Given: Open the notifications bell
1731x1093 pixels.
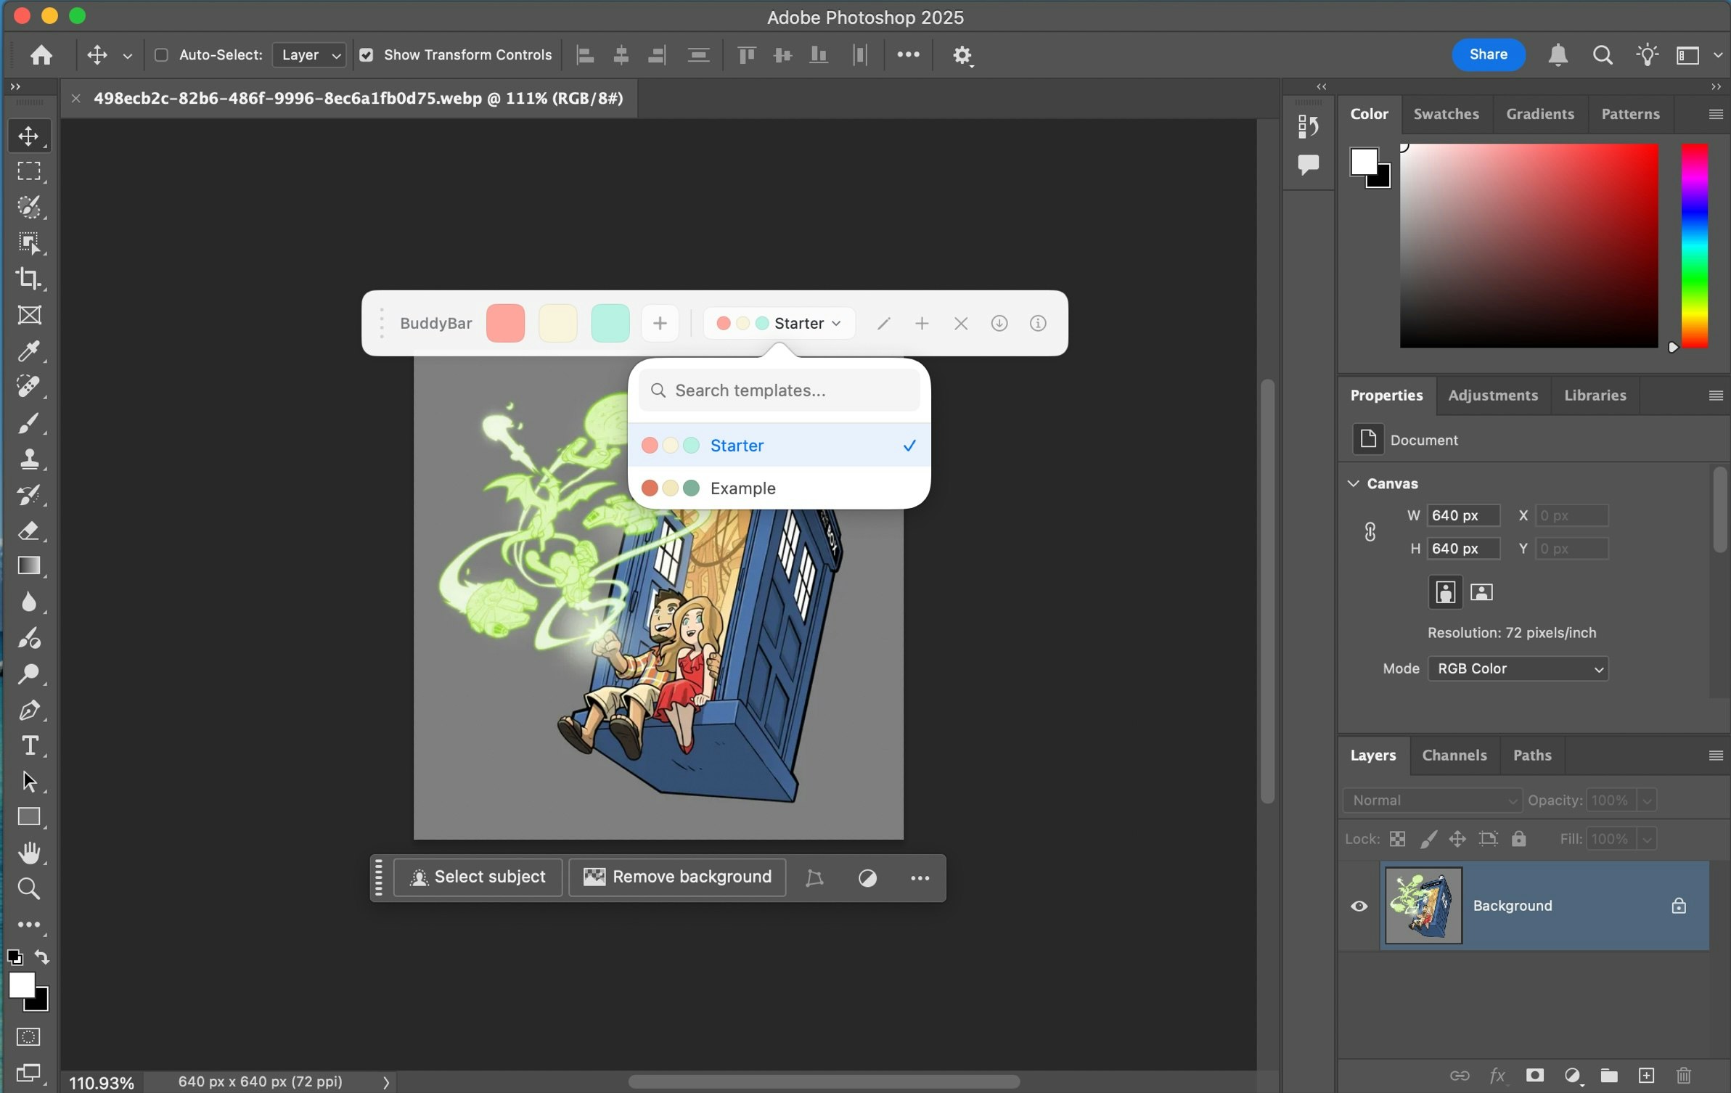Looking at the screenshot, I should 1558,55.
